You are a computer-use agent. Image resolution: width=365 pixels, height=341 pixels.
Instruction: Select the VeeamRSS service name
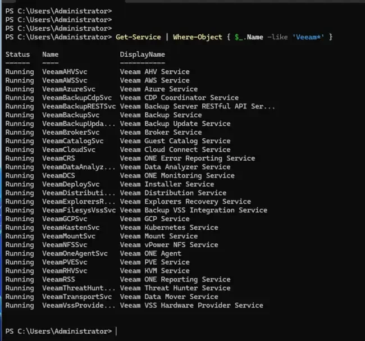pos(58,280)
